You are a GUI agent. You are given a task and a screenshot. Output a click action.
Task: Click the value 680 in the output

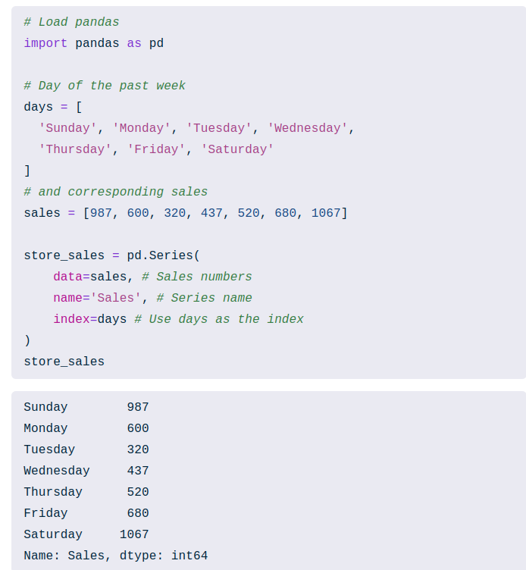point(138,513)
